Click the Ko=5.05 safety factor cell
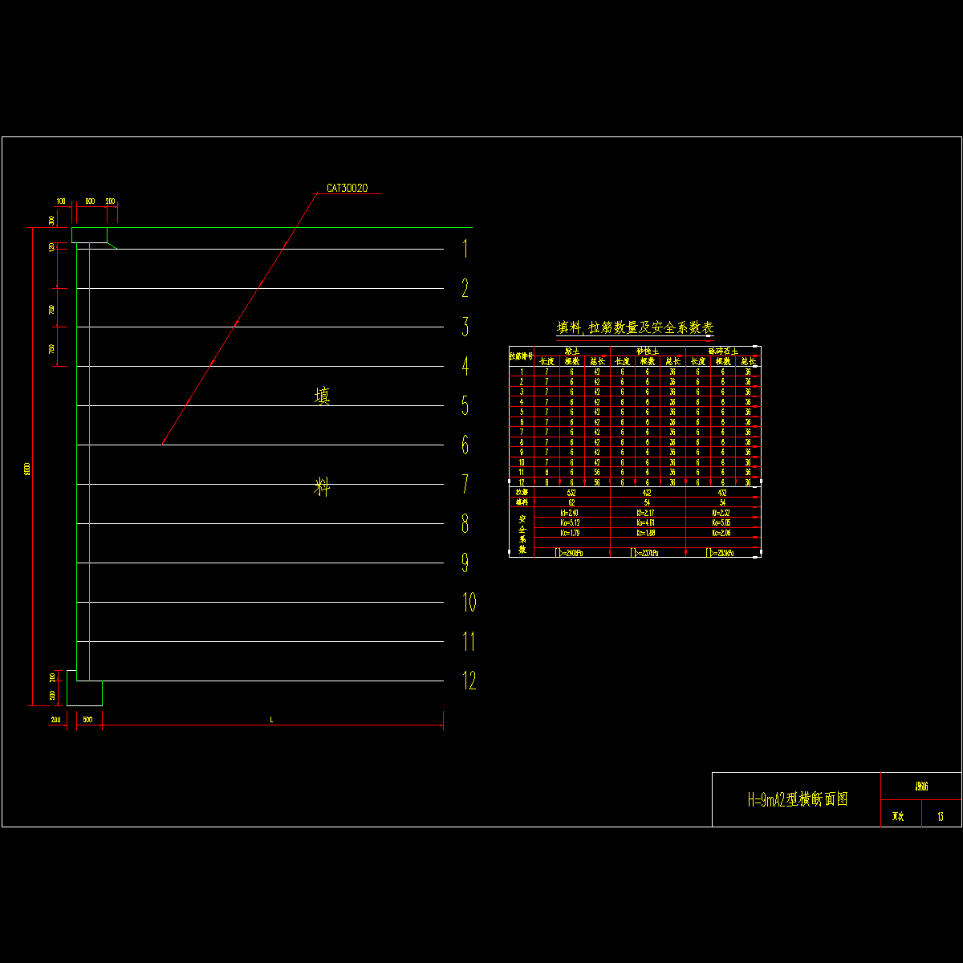Viewport: 963px width, 963px height. pos(721,522)
